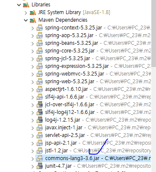Click the spring-core jar icon
The image size is (156, 172).
point(40,51)
